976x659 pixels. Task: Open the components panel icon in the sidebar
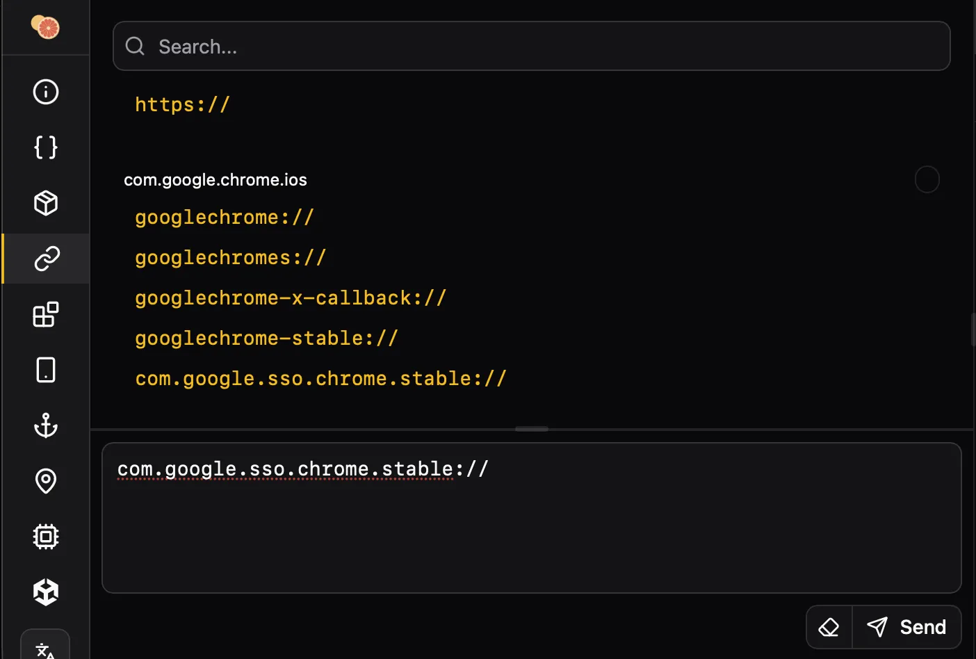pos(45,314)
